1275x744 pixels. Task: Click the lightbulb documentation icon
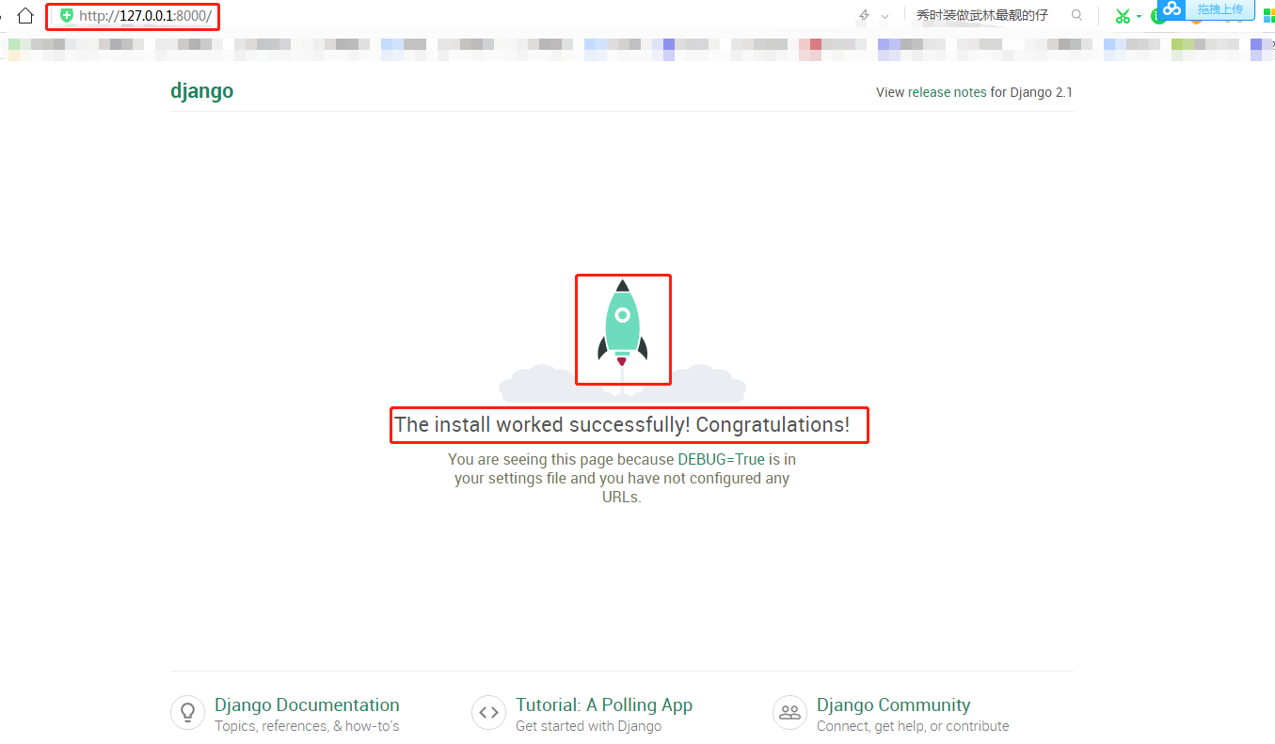187,712
